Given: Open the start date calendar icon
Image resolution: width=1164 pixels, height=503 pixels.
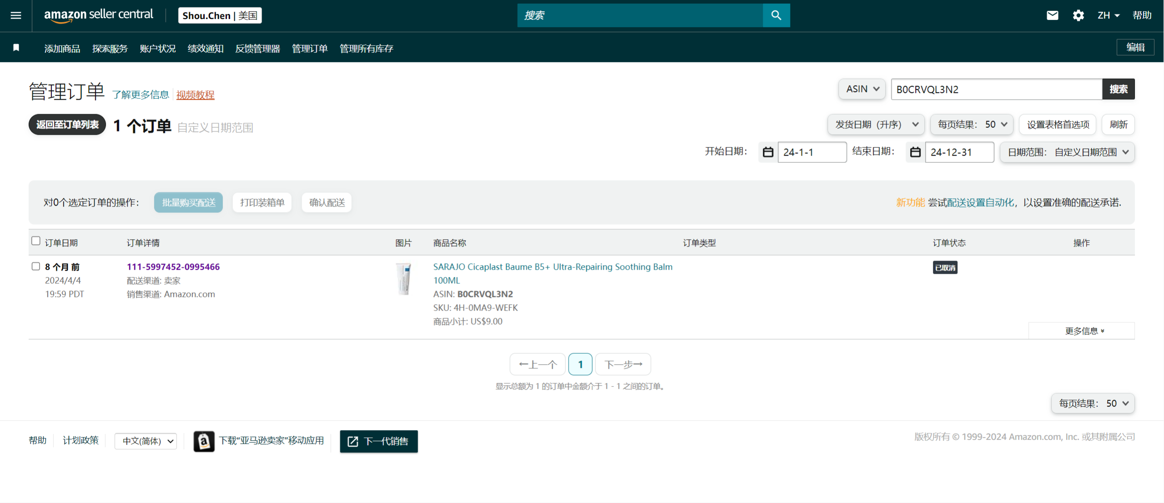Looking at the screenshot, I should click(768, 152).
